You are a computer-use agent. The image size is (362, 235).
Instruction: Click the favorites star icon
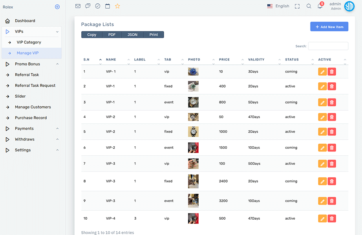tap(117, 6)
